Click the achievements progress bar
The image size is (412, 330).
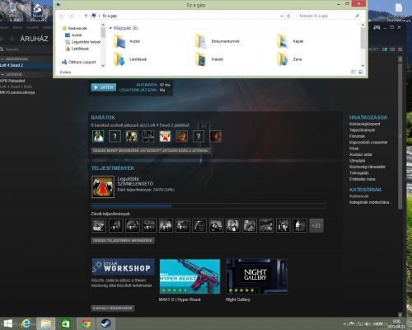coord(208,206)
